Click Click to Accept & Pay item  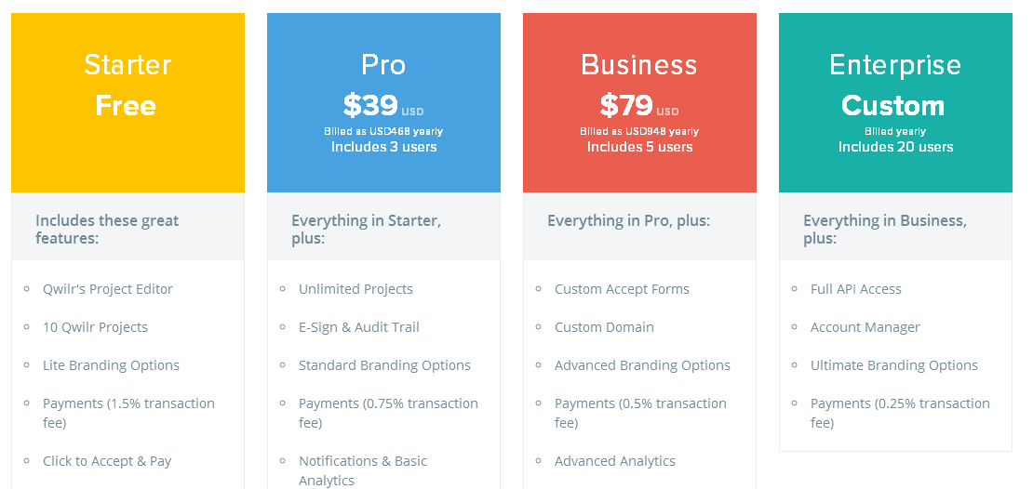click(x=107, y=461)
